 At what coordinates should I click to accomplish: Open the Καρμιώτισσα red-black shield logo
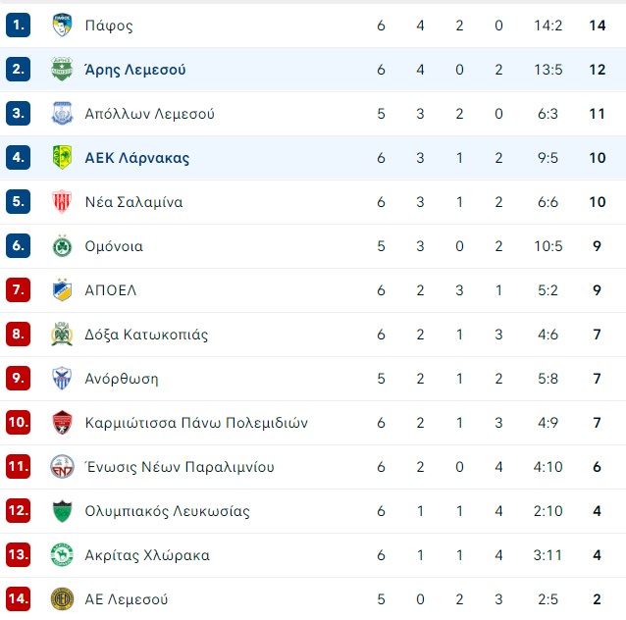[x=62, y=423]
